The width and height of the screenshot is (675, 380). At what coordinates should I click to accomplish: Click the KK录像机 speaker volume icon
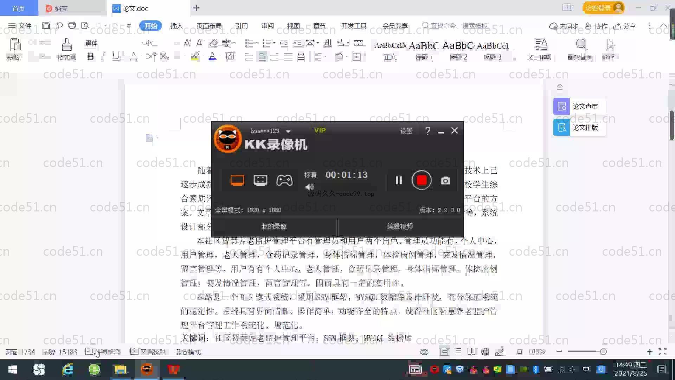(309, 187)
